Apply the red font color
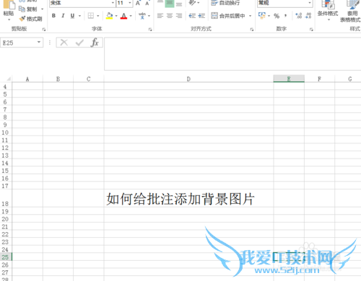This screenshot has height=281, width=361. [x=123, y=16]
